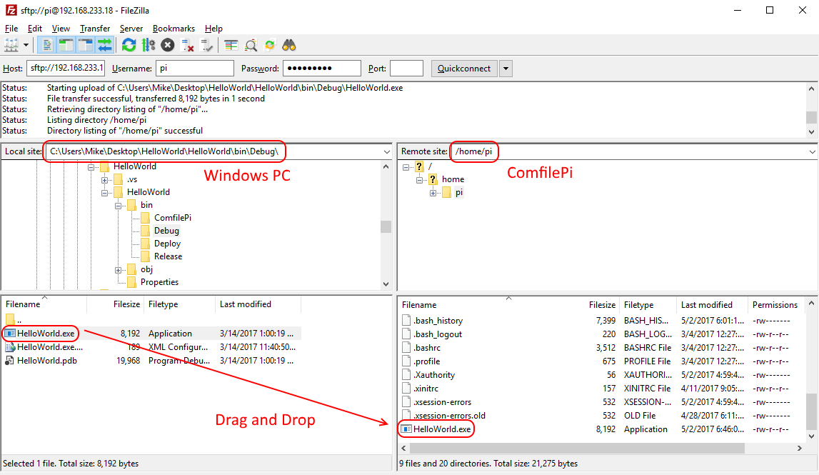Toggle message log display
Viewport: 819px width, 475px height.
48,45
